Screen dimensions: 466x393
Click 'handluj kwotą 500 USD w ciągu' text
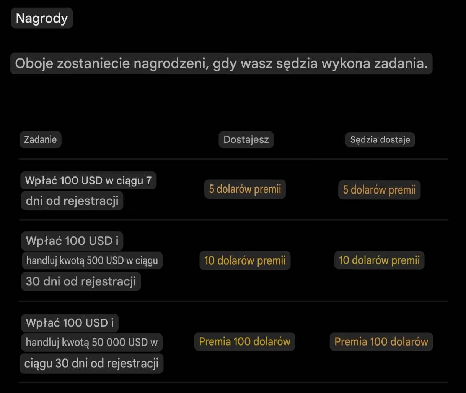92,260
